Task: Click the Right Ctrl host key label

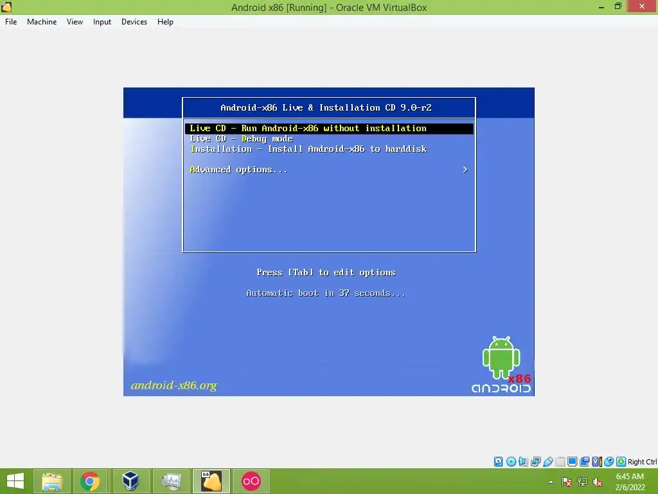Action: pos(642,462)
